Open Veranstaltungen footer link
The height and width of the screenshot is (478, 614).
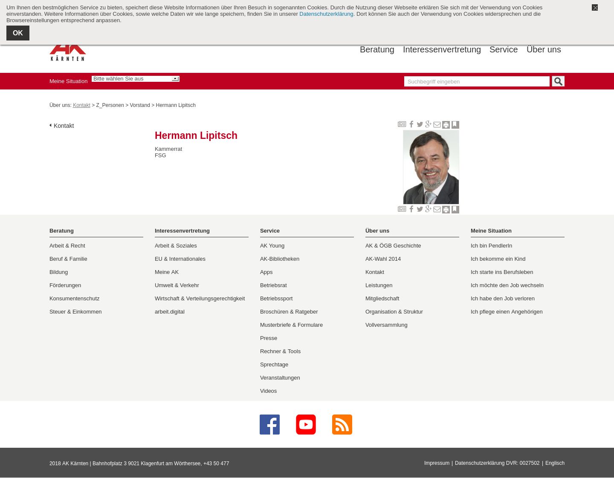pyautogui.click(x=280, y=378)
